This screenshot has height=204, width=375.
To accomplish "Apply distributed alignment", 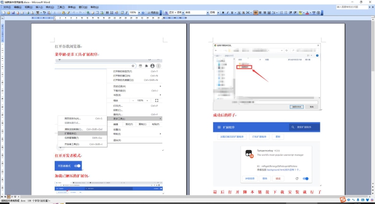I will click(269, 12).
